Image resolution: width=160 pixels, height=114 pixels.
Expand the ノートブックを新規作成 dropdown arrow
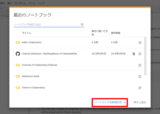[125, 103]
